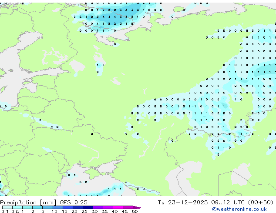
Task: Click the 0.1 mm legend color swatch
Action: coord(7,207)
